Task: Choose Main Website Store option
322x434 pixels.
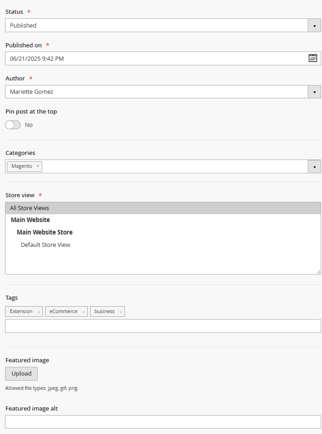Action: [x=45, y=232]
